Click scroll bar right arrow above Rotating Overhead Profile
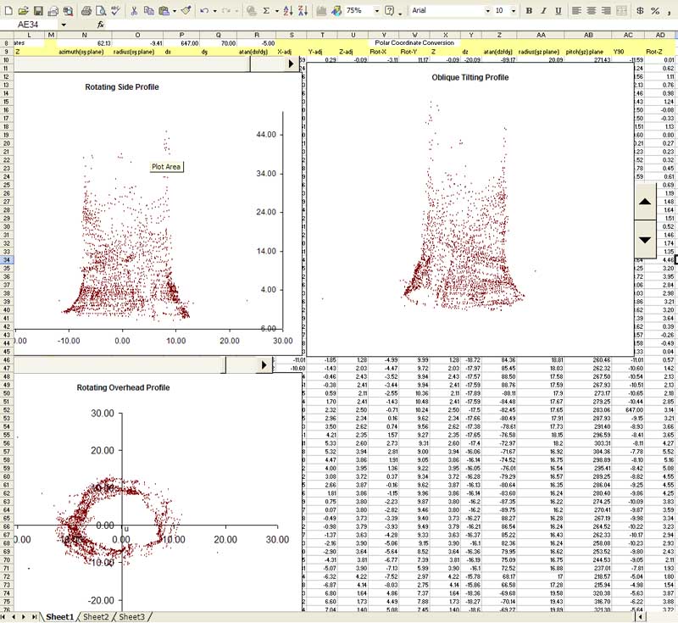678x623 pixels. [x=264, y=364]
